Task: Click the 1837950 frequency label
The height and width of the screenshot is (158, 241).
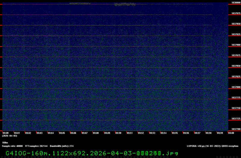Action: (236, 24)
